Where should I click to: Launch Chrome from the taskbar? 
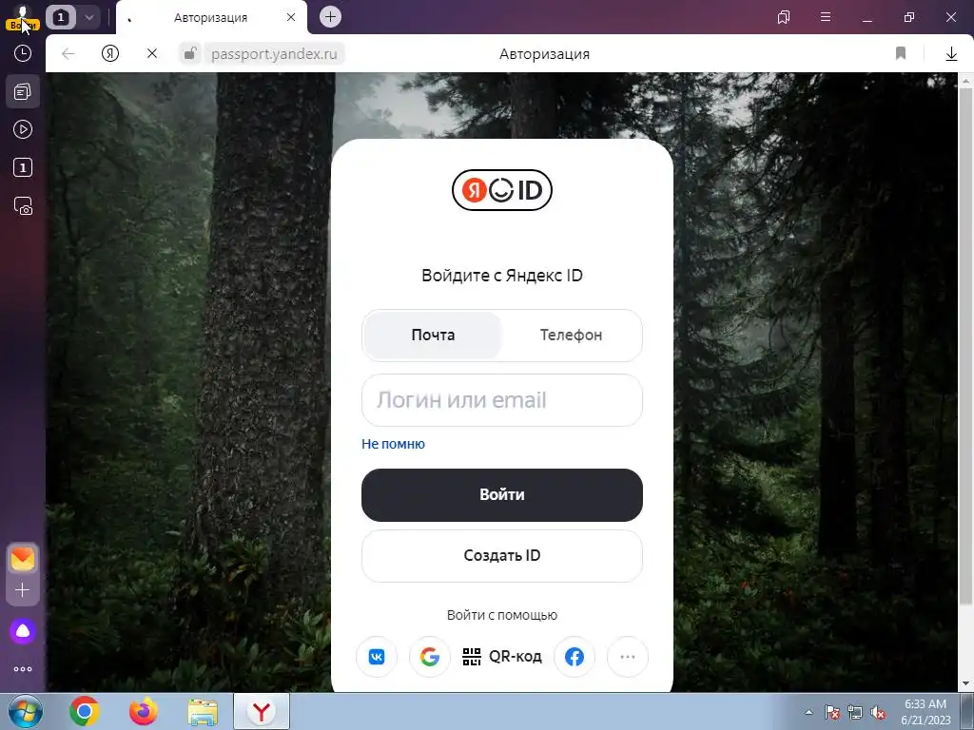[x=85, y=711]
